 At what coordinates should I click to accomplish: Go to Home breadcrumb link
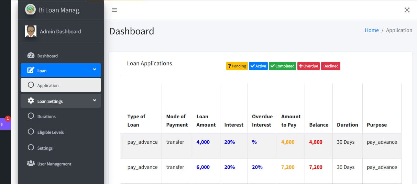tap(372, 30)
